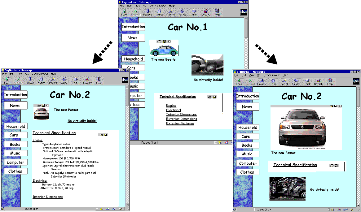Select Cars in the Passat specs text window sidebar
361x212 pixels.
pos(16,135)
